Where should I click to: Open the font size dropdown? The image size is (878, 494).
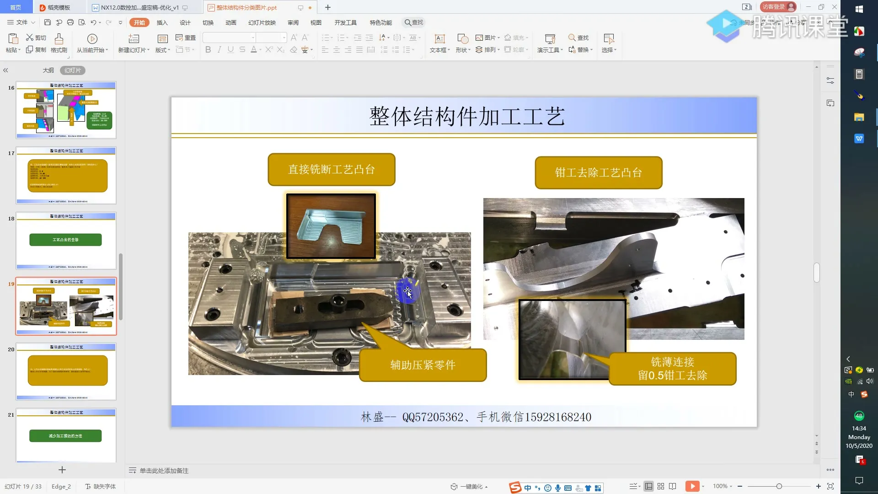(283, 37)
